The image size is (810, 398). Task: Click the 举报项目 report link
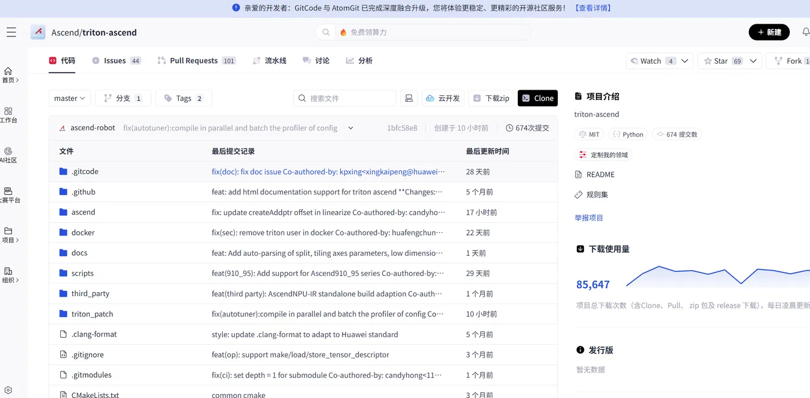point(589,218)
